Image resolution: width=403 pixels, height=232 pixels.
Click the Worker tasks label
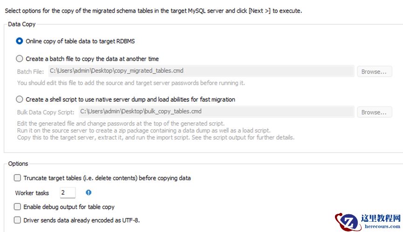32,193
